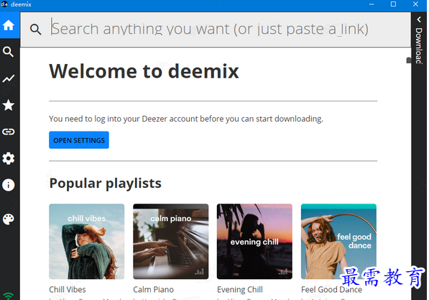Open the Evening Chill playlist cover

pos(254,242)
